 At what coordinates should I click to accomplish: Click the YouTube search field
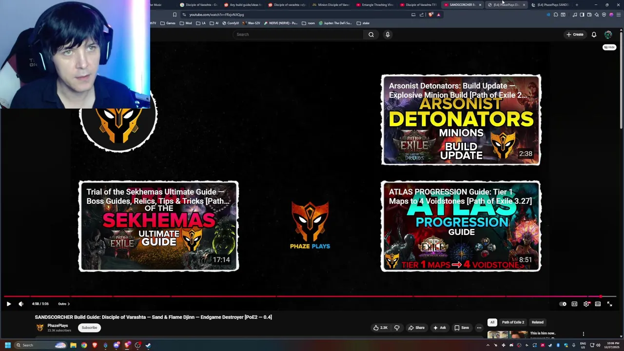coord(297,35)
